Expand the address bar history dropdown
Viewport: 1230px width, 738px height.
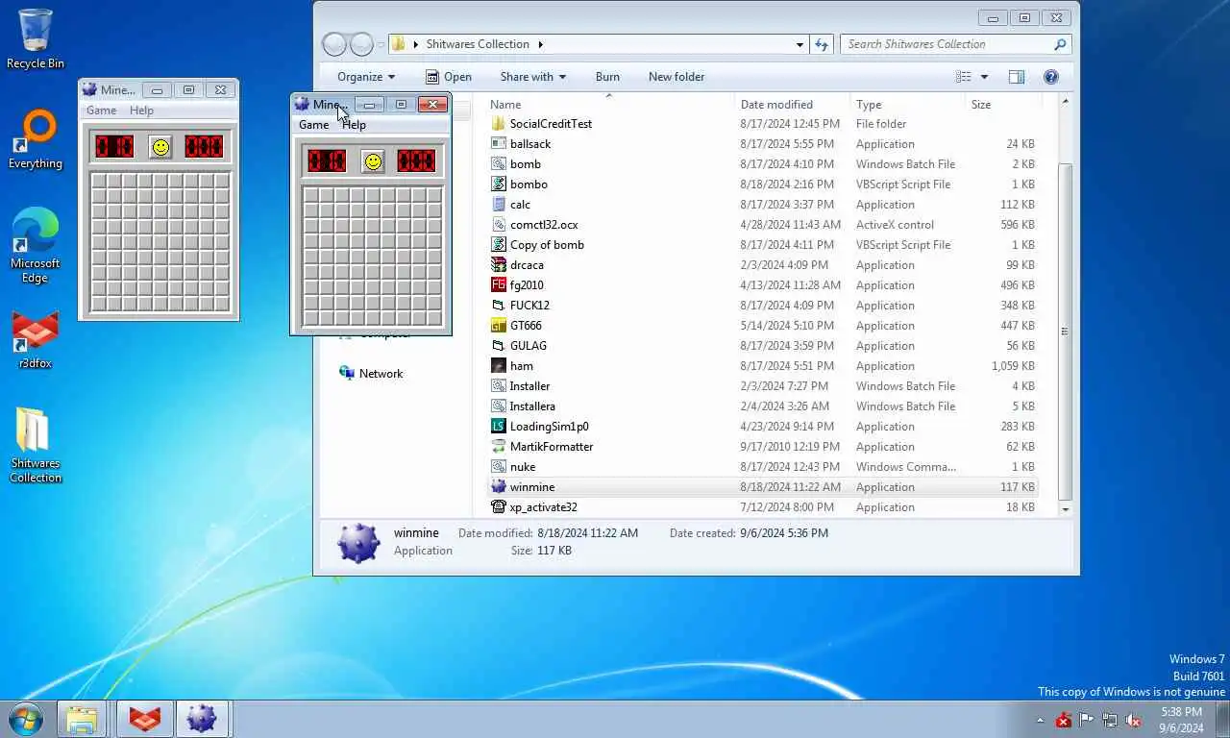pyautogui.click(x=799, y=44)
